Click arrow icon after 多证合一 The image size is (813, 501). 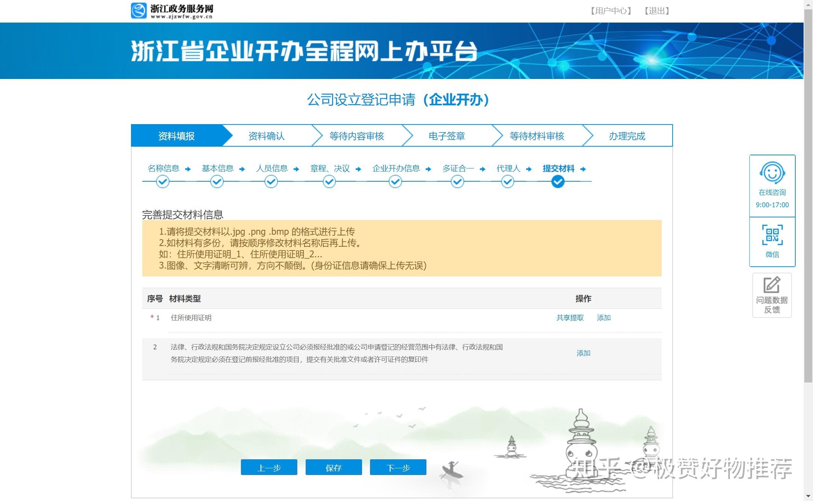coord(483,169)
